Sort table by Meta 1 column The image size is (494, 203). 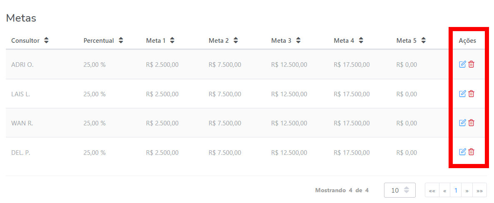[x=172, y=41]
